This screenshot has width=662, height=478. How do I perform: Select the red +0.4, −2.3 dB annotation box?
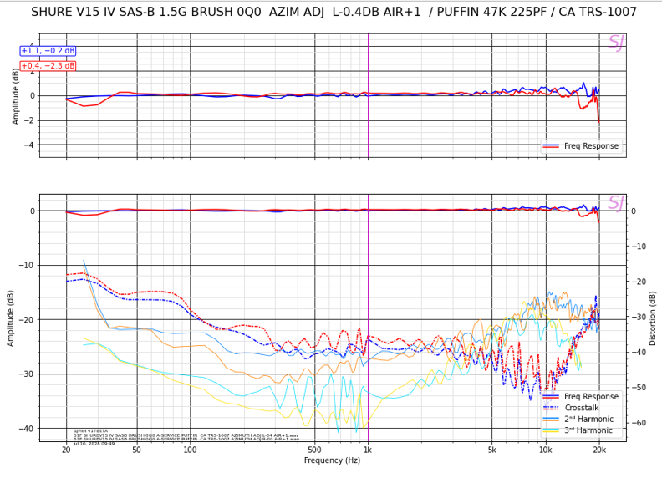tap(48, 65)
